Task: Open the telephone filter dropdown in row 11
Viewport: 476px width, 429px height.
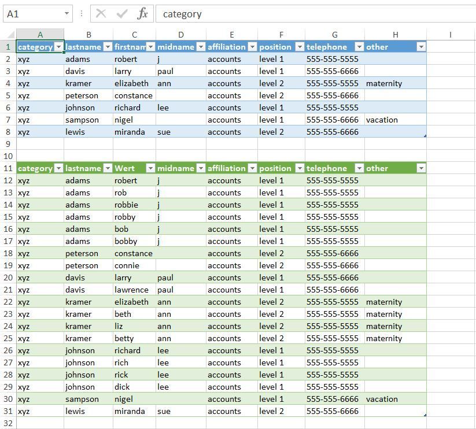Action: (x=359, y=168)
